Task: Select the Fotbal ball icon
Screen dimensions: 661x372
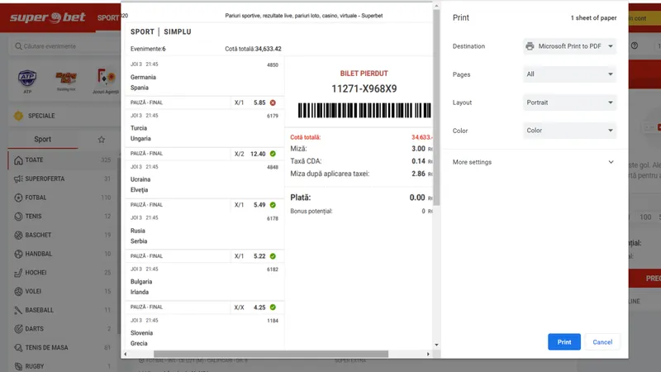Action: click(x=18, y=198)
